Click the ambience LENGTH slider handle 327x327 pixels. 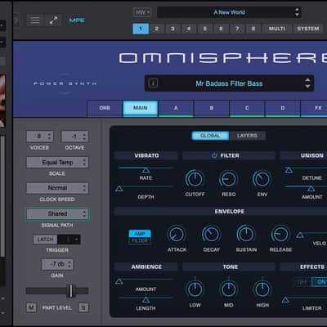click(146, 300)
